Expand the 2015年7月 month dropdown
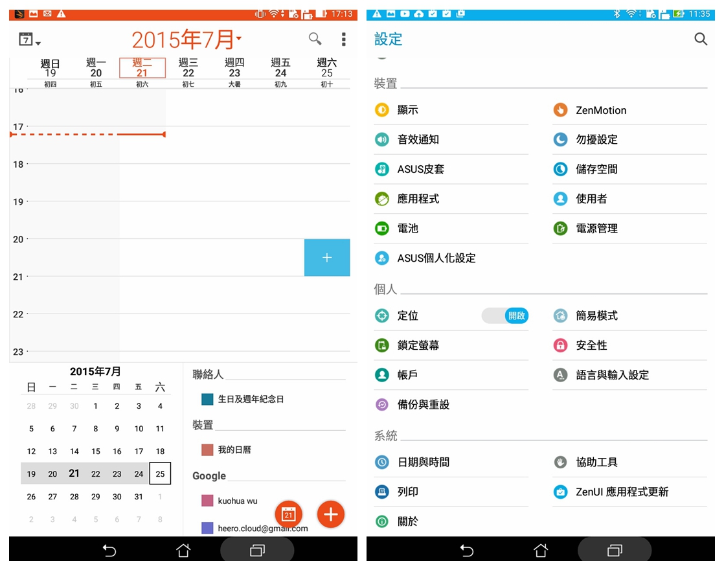724x570 pixels. (186, 40)
